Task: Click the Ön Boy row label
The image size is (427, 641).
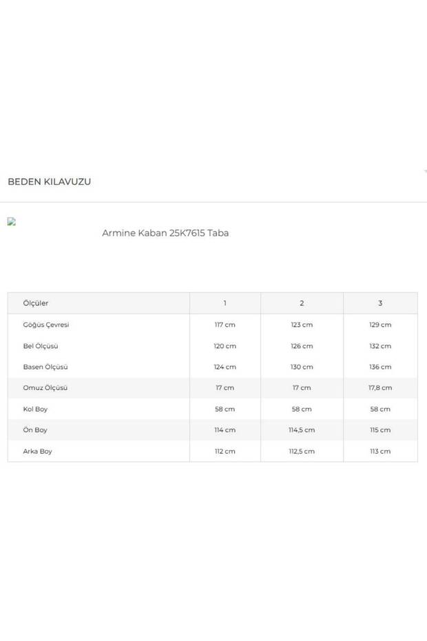Action: [35, 430]
